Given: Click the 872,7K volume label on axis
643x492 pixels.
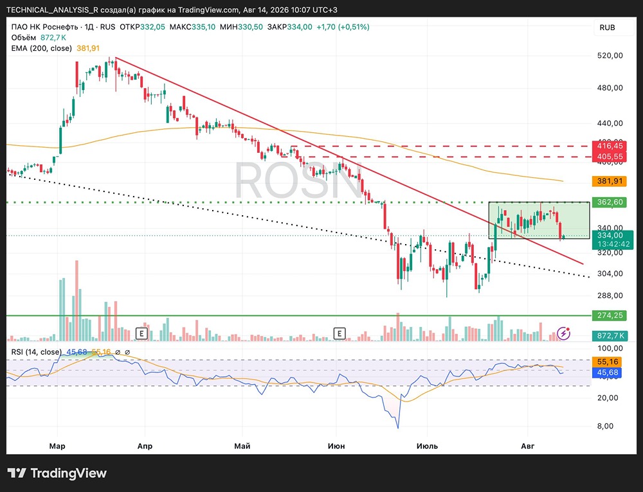Looking at the screenshot, I should [x=610, y=336].
